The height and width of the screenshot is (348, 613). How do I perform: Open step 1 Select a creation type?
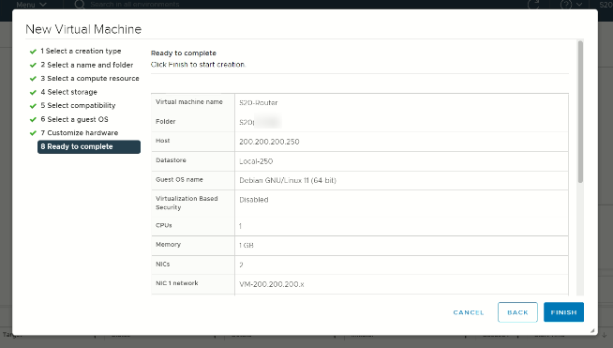click(x=81, y=51)
